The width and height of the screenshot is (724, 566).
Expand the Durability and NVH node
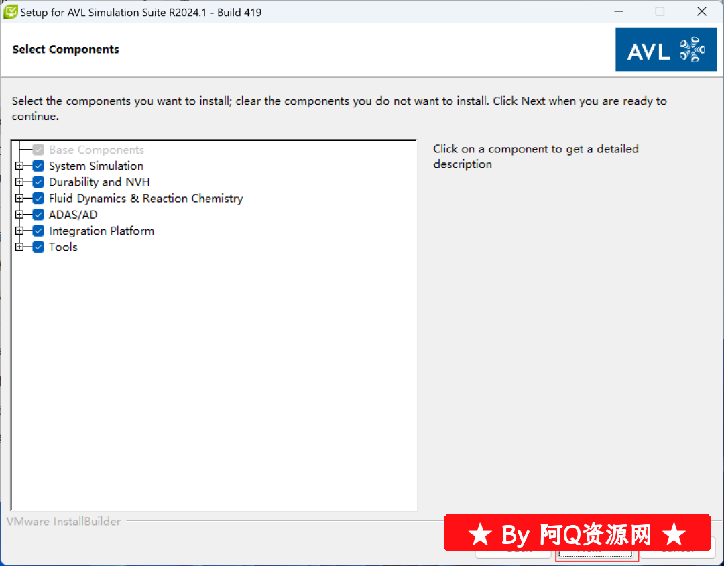click(x=19, y=182)
